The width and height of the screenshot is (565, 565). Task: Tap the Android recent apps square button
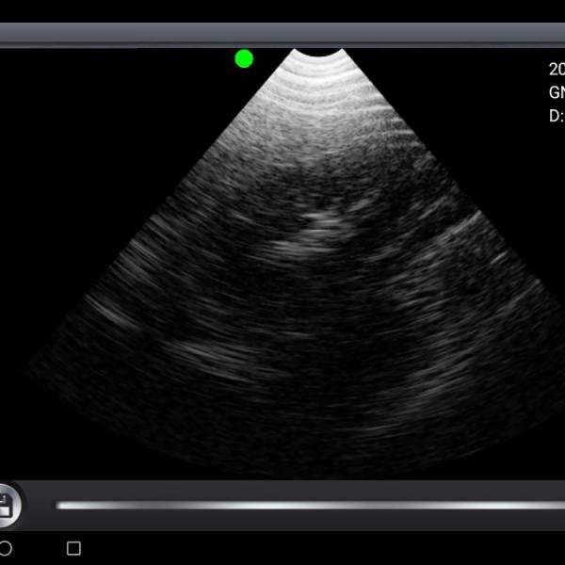click(73, 547)
